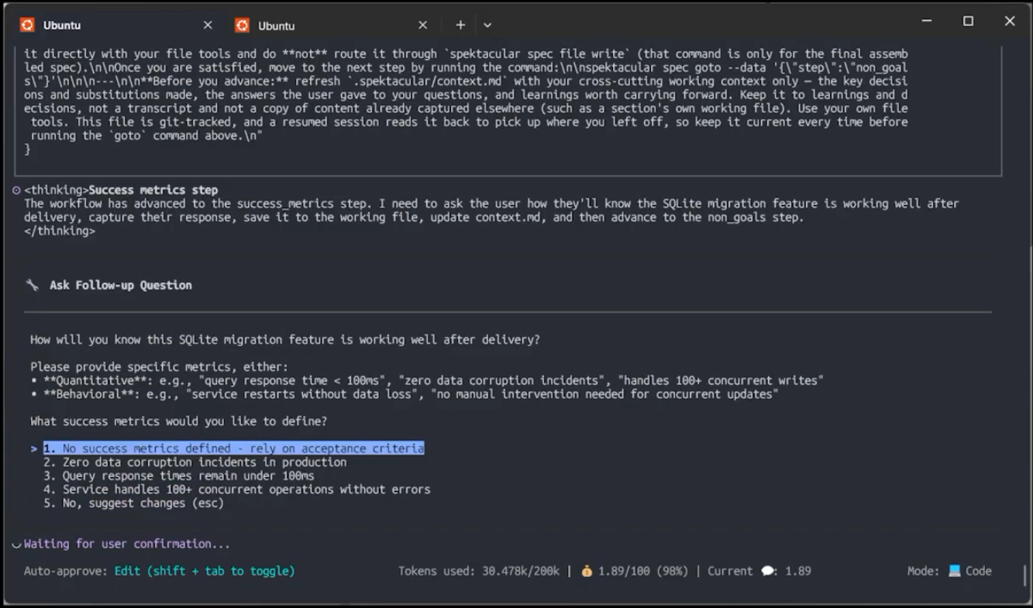Close the first Ubuntu tab
The image size is (1033, 608).
pyautogui.click(x=208, y=25)
